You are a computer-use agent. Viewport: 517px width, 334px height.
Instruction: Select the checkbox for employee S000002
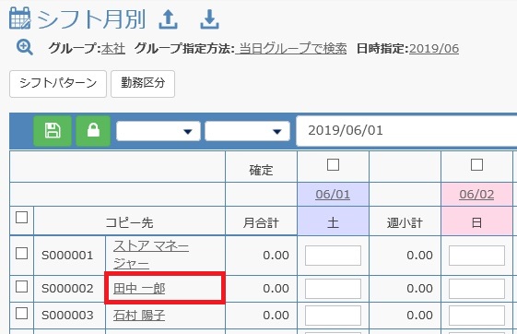tap(22, 286)
